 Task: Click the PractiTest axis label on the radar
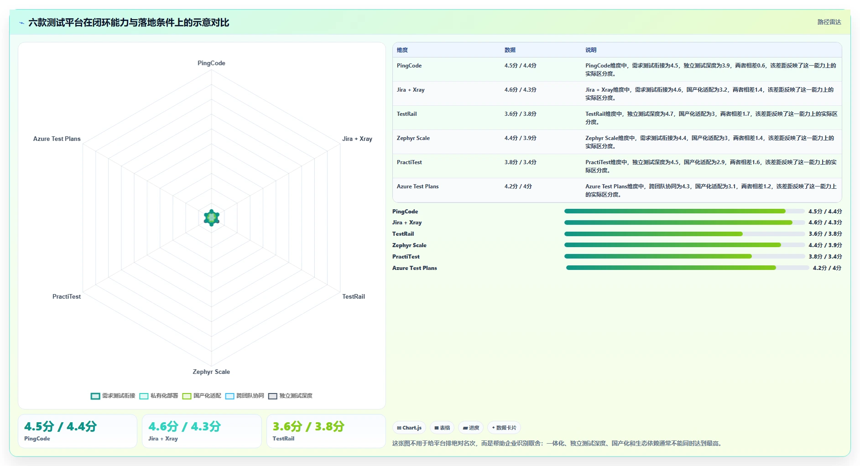(67, 296)
